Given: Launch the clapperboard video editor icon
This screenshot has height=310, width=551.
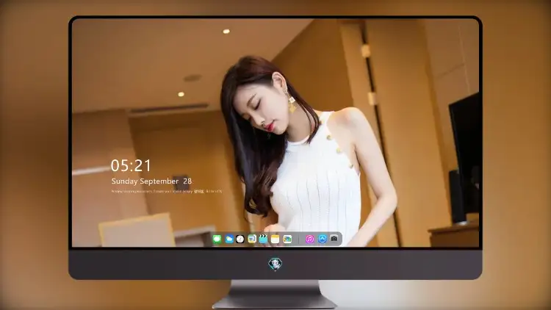Looking at the screenshot, I should [x=263, y=239].
